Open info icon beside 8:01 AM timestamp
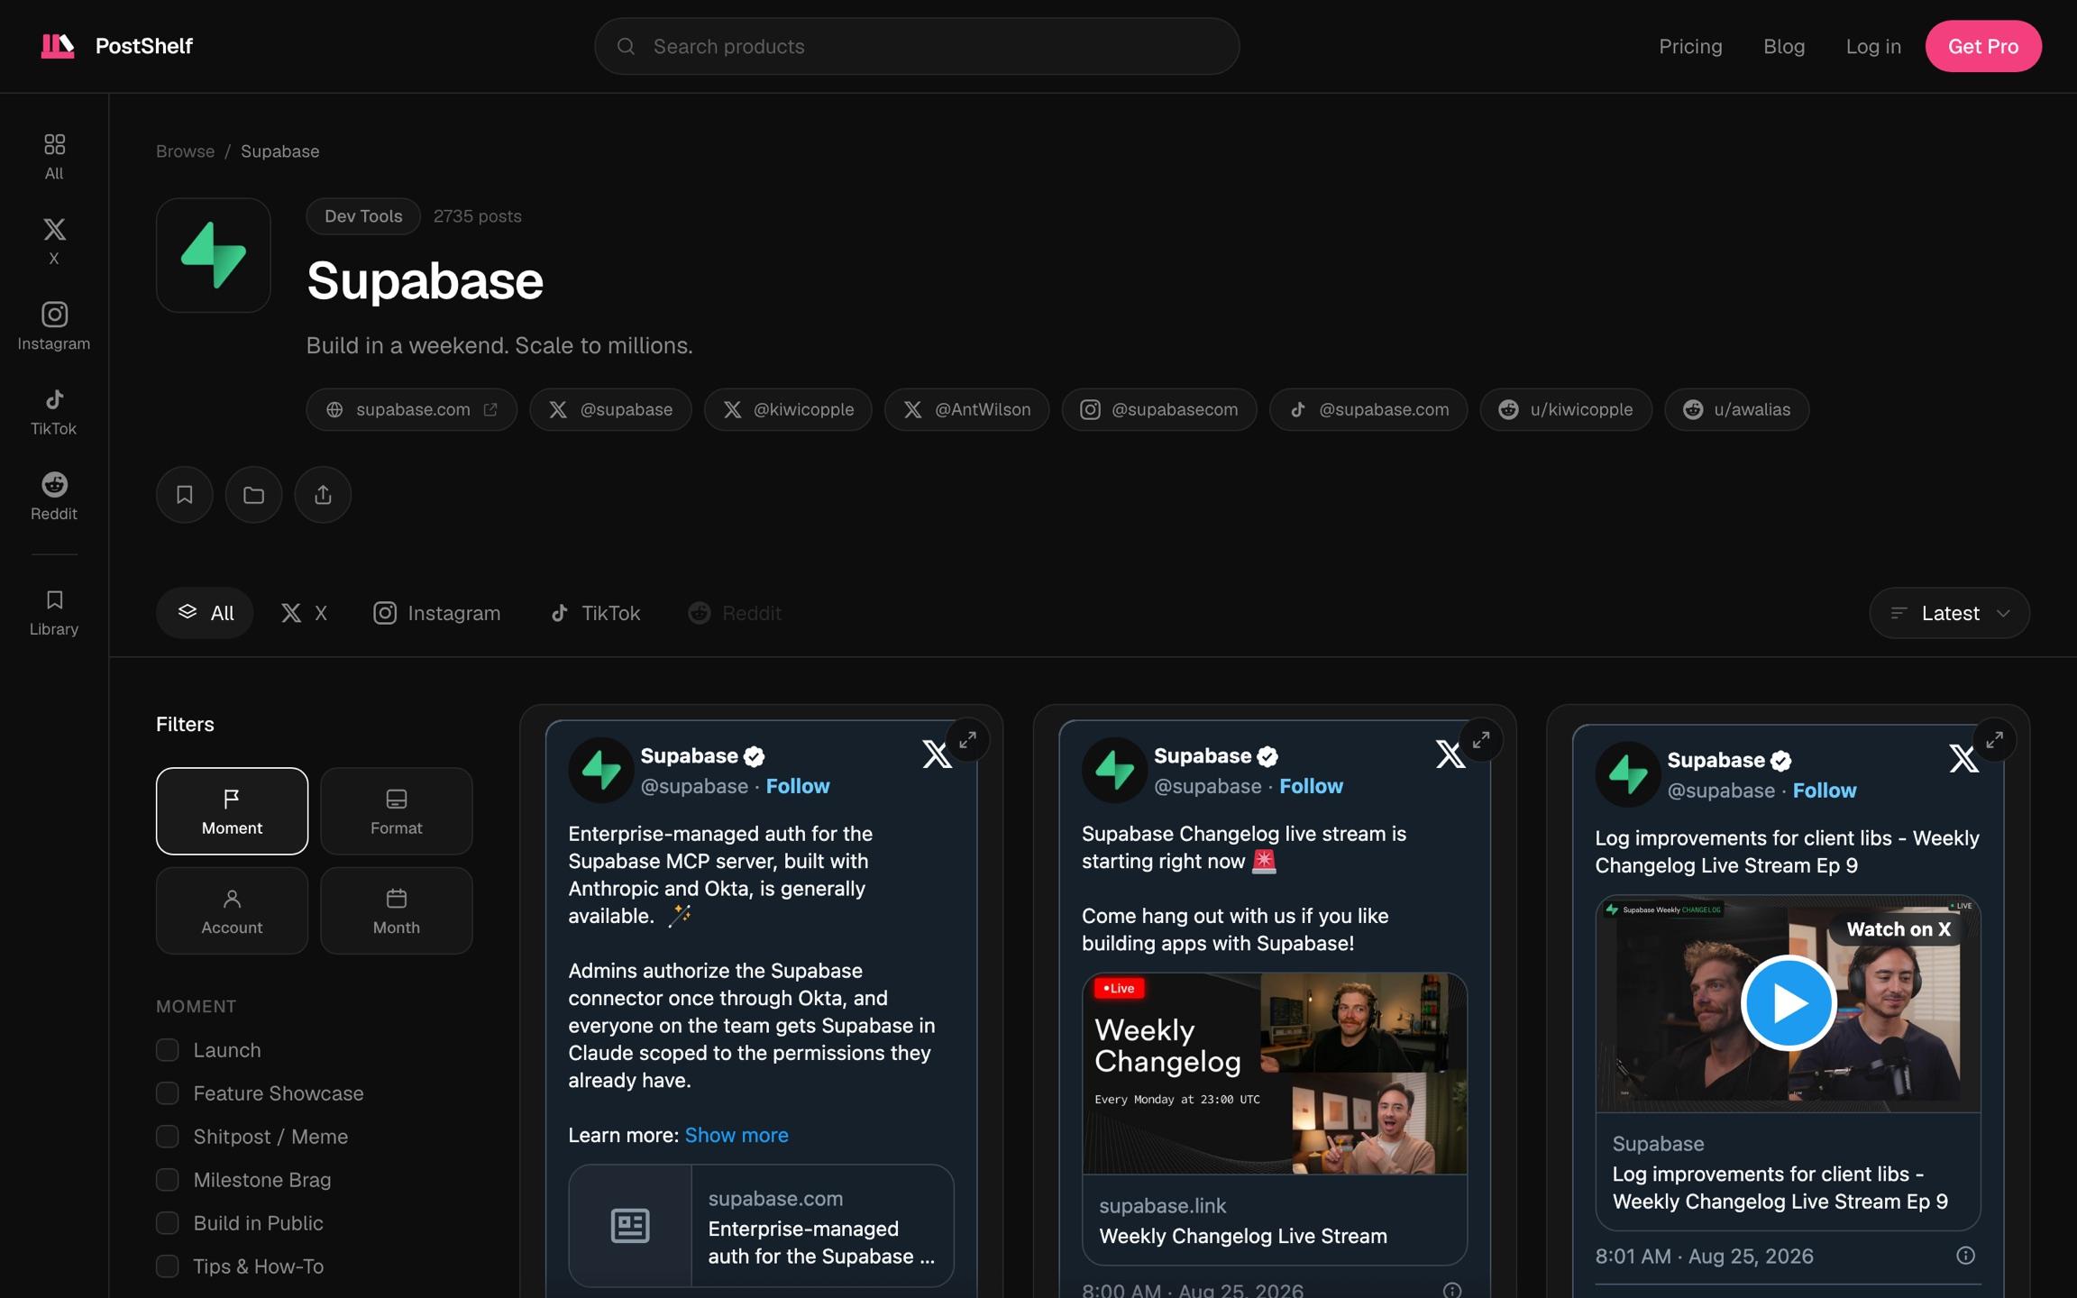This screenshot has width=2077, height=1298. coord(1965,1256)
